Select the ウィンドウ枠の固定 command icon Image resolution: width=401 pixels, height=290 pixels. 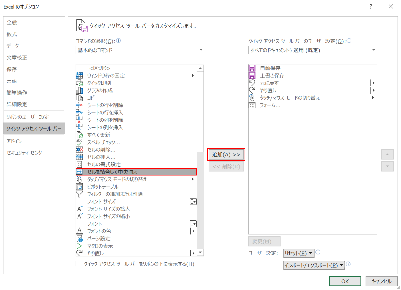click(79, 75)
